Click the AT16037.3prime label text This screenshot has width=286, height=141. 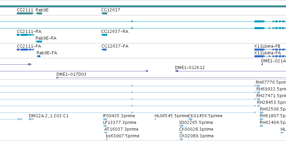121,129
